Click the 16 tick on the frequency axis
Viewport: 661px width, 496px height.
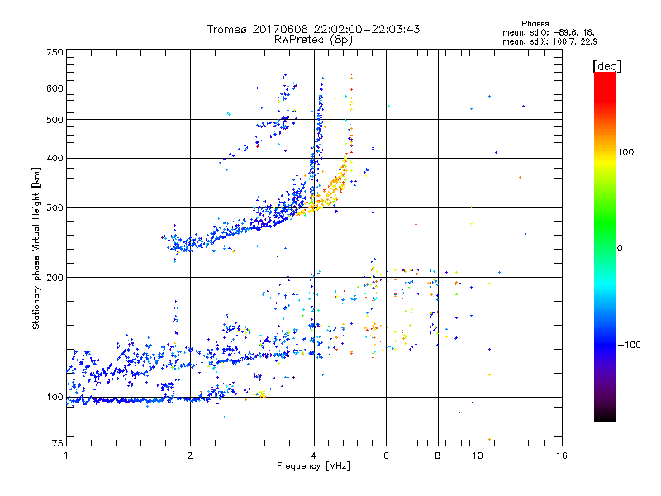(x=562, y=455)
